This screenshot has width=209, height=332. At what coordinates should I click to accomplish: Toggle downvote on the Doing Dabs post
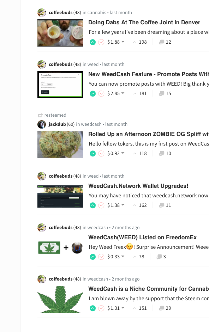coord(101,42)
